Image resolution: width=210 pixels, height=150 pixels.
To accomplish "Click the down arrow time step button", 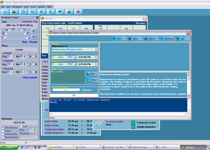I will point(34,37).
